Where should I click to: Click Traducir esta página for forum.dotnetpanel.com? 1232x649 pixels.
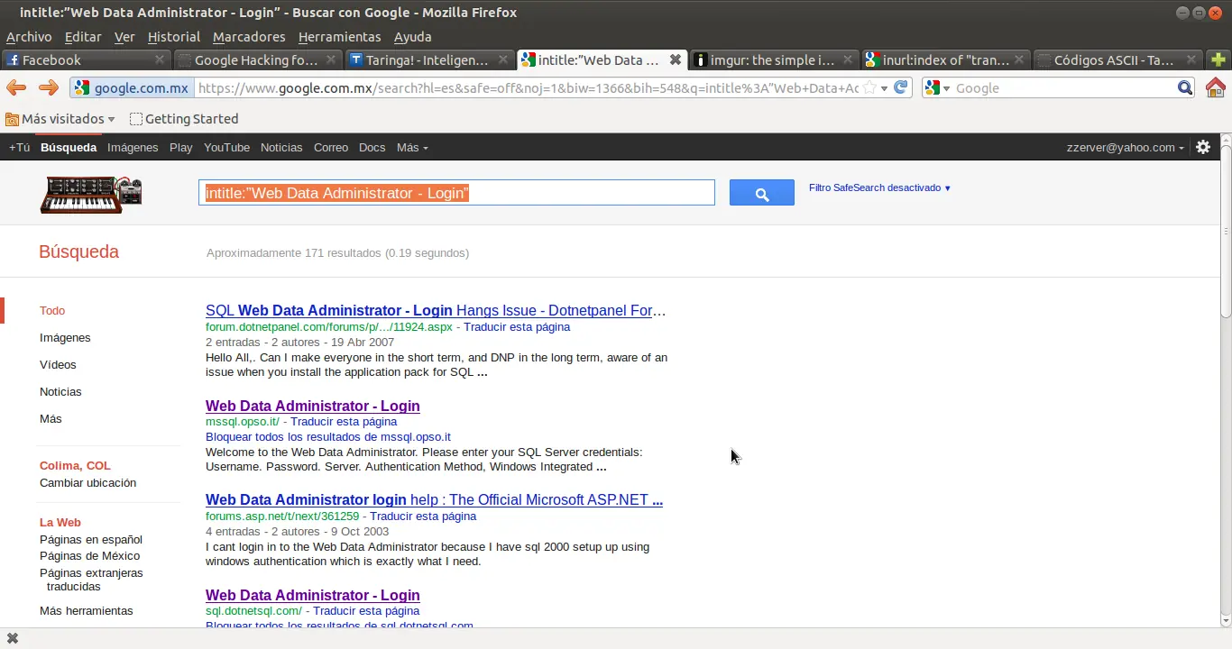517,326
